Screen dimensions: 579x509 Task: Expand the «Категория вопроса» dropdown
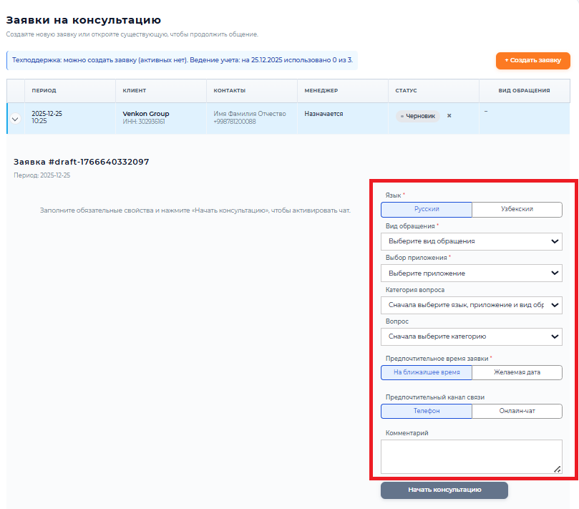point(471,305)
